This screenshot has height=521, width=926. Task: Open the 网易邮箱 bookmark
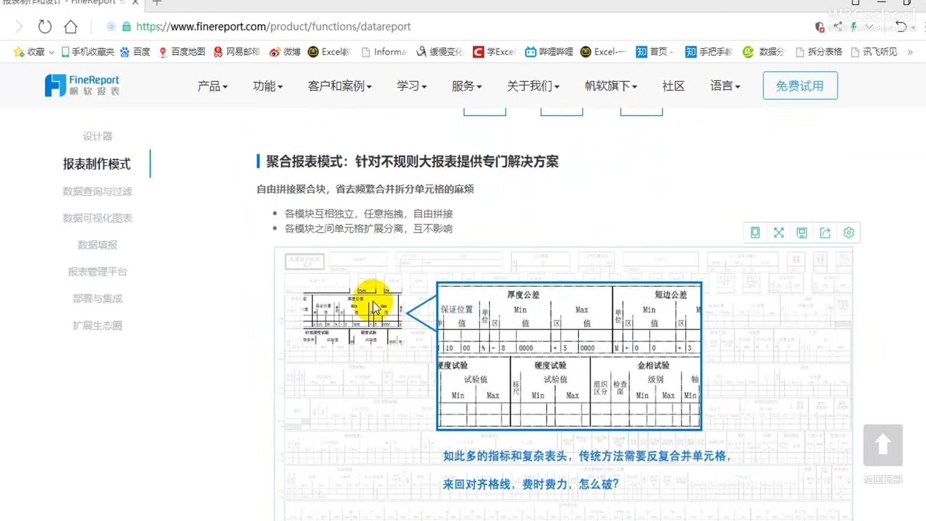click(236, 52)
